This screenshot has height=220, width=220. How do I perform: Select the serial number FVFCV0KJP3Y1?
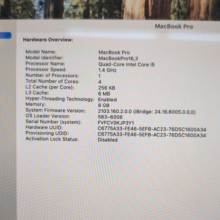click(x=116, y=123)
